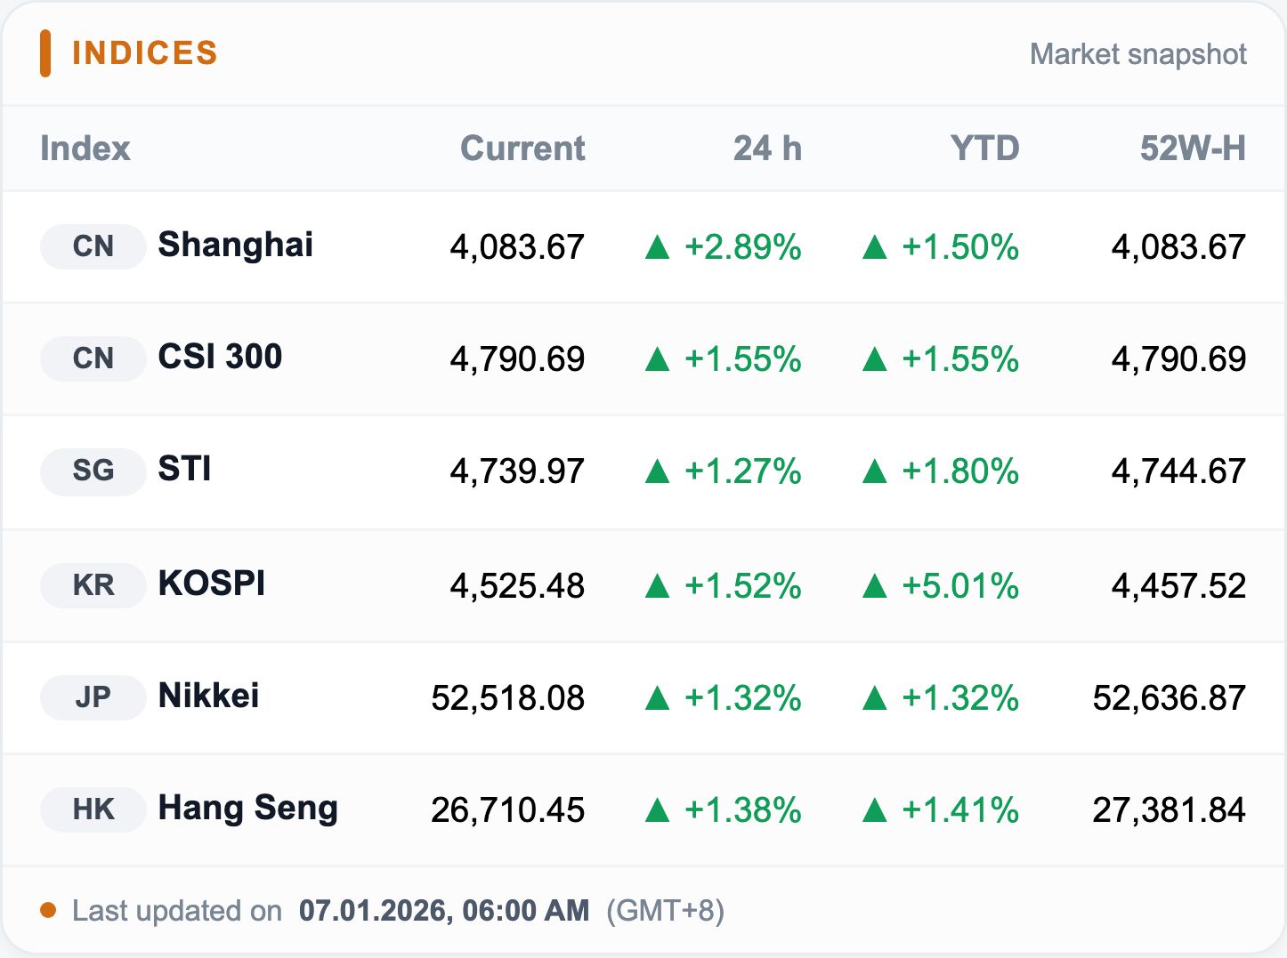Sort by the 24 h column header
The width and height of the screenshot is (1287, 958).
767,149
